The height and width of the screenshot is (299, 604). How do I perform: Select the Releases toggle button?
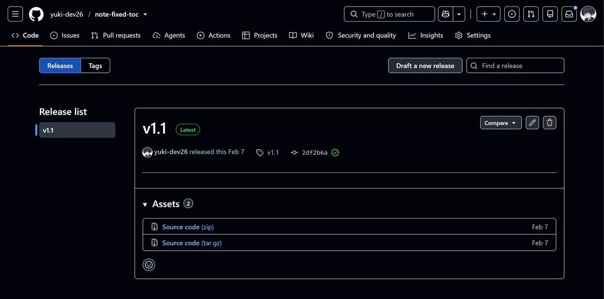tap(60, 66)
